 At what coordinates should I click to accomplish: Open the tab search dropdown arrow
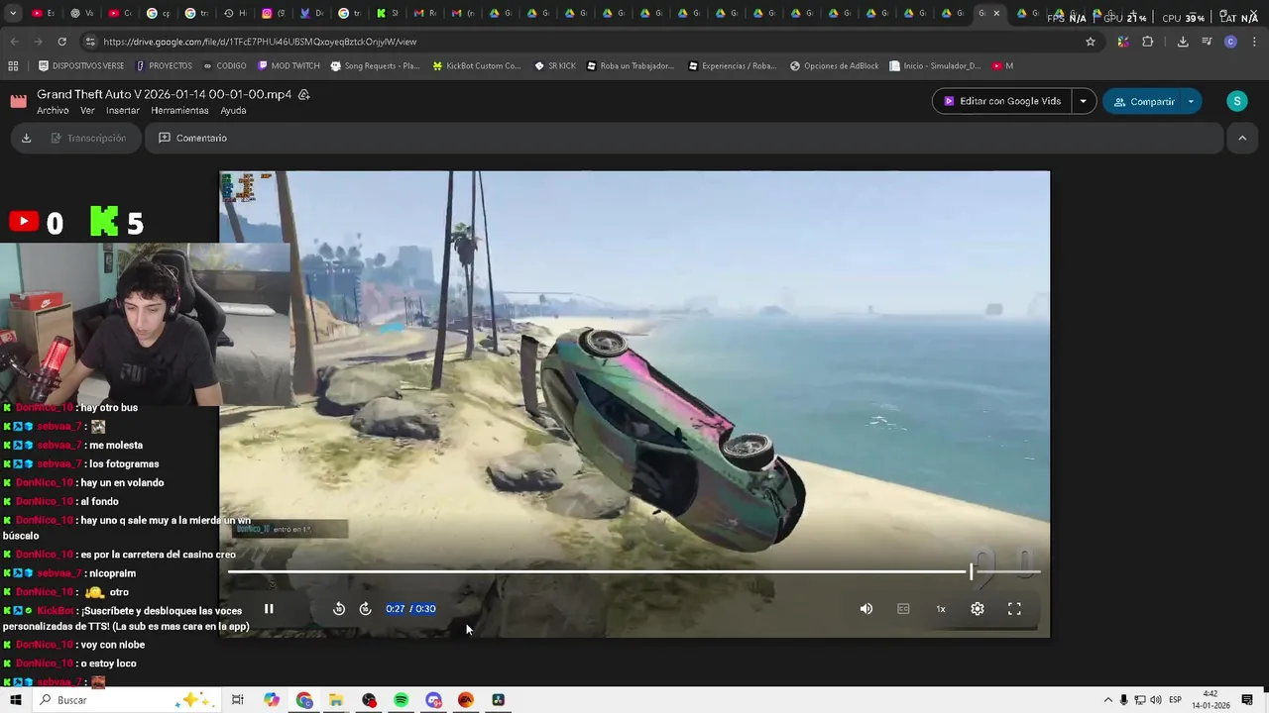(x=13, y=14)
